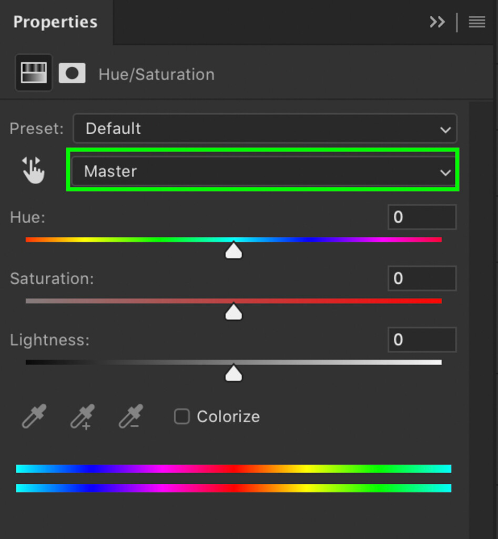
Task: Click the Hue value input field
Action: tap(422, 217)
